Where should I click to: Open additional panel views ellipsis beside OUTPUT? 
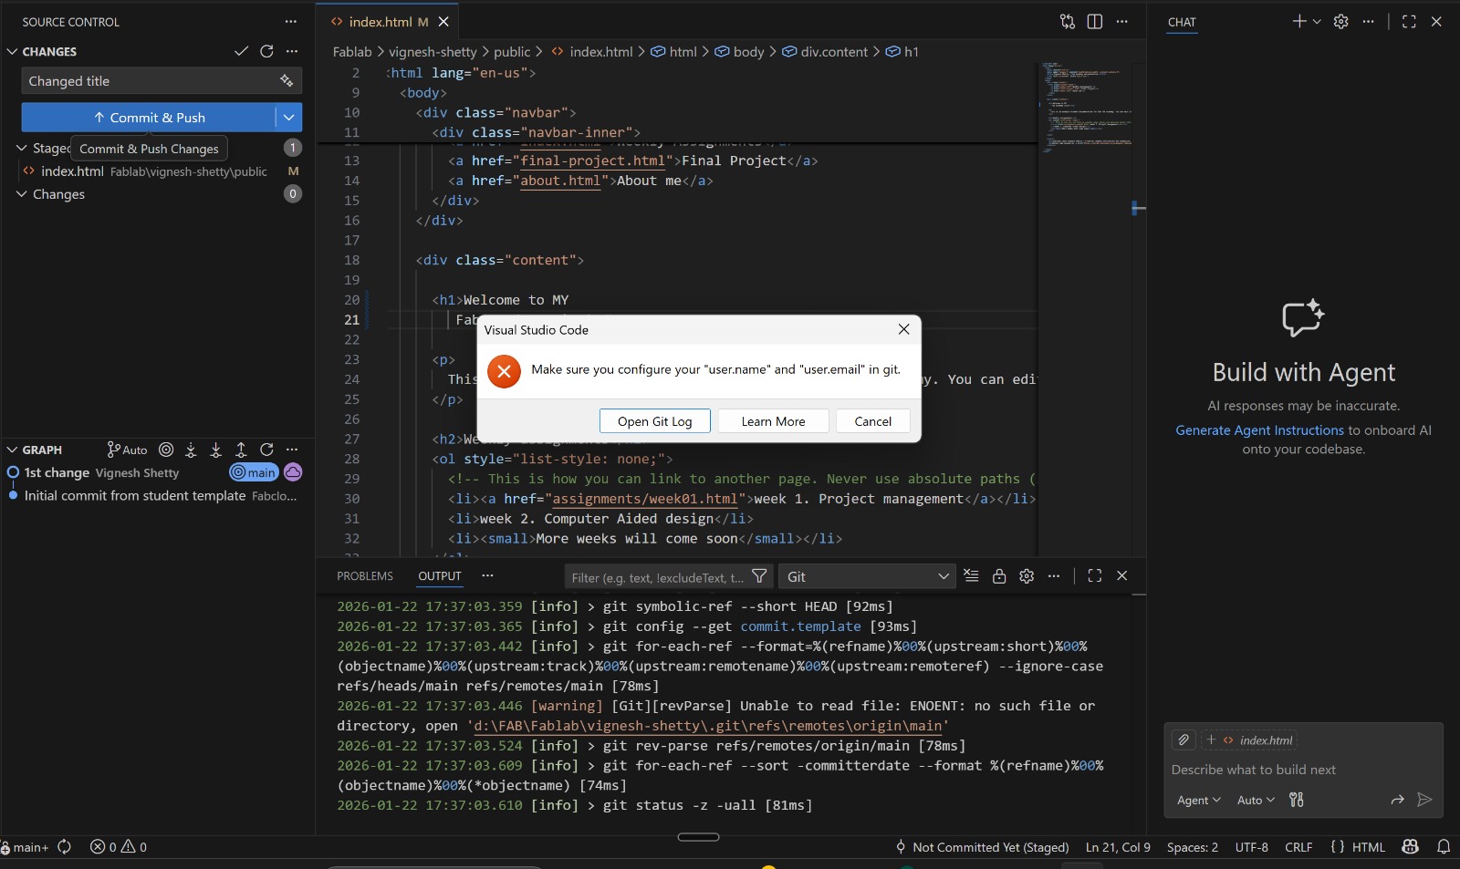pos(487,576)
